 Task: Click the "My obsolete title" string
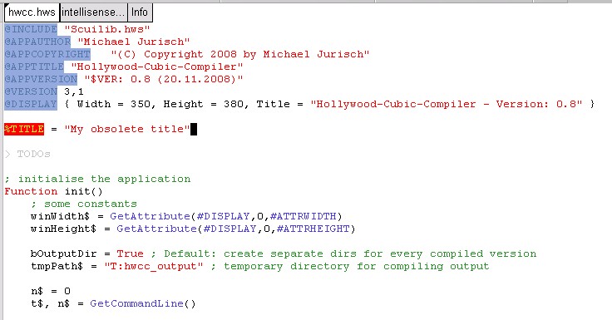pyautogui.click(x=127, y=129)
